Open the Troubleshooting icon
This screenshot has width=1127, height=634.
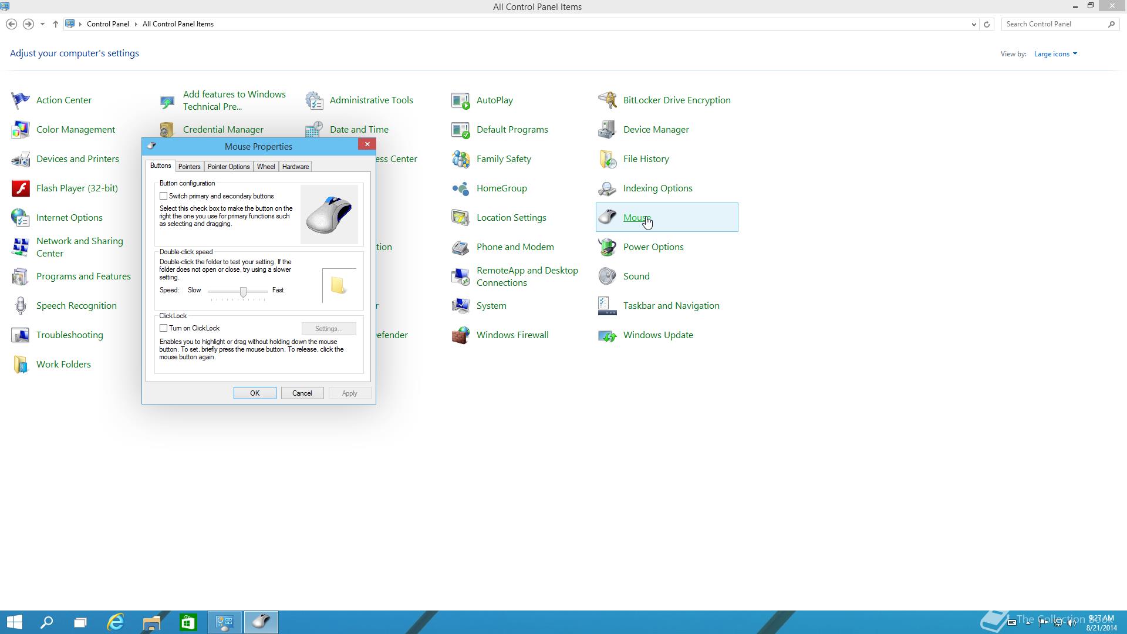[x=21, y=335]
